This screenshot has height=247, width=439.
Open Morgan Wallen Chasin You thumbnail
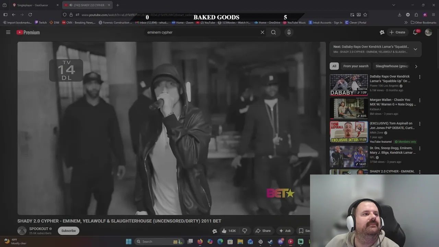tap(349, 108)
